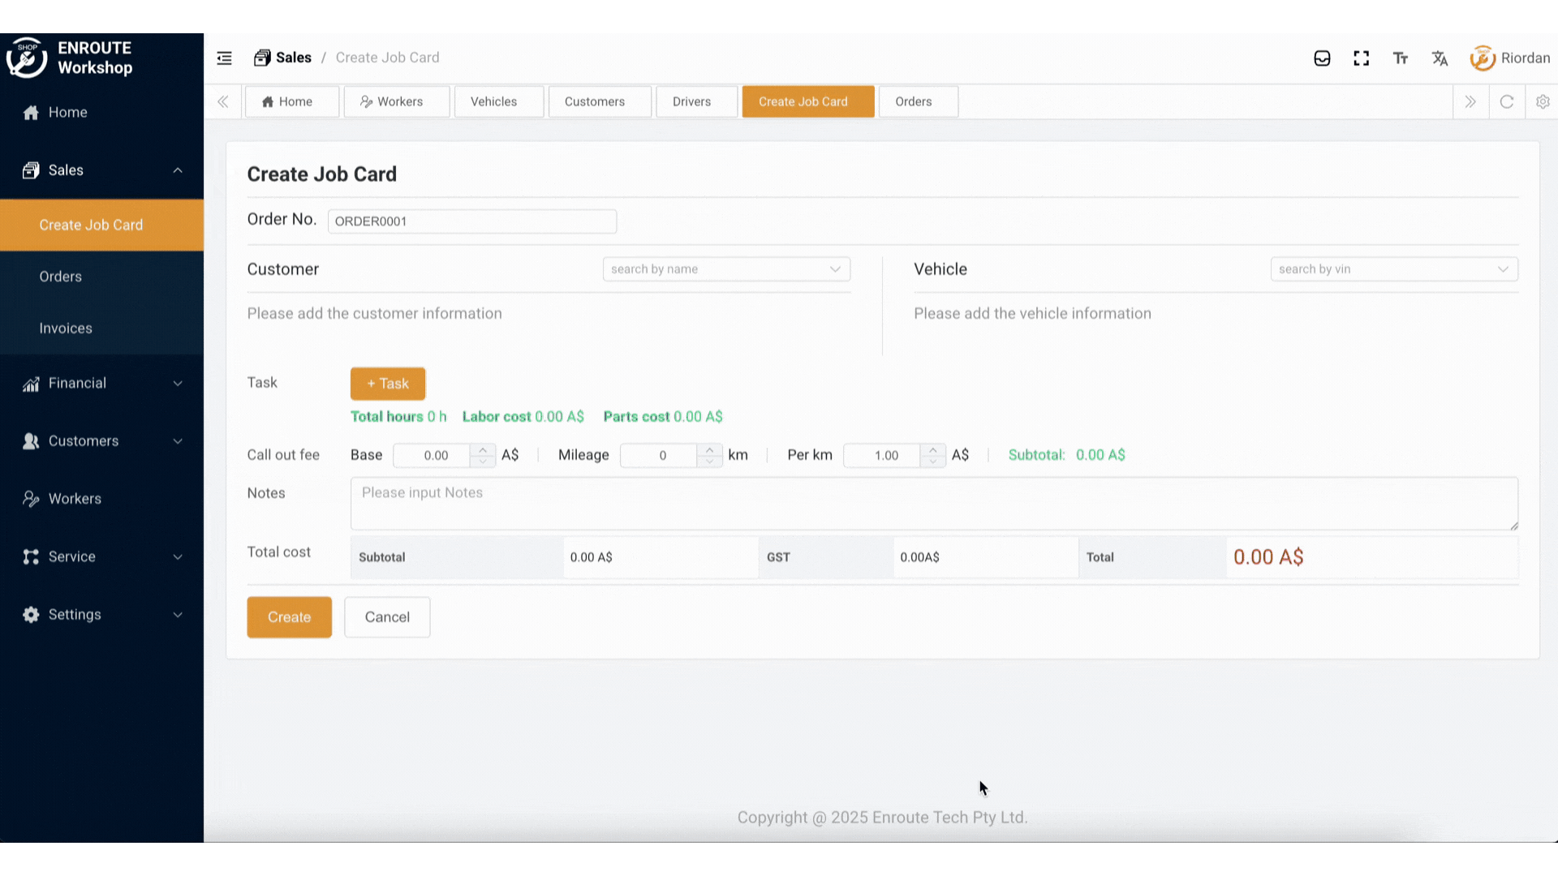1558x876 pixels.
Task: Open the language switcher icon
Action: [x=1440, y=58]
